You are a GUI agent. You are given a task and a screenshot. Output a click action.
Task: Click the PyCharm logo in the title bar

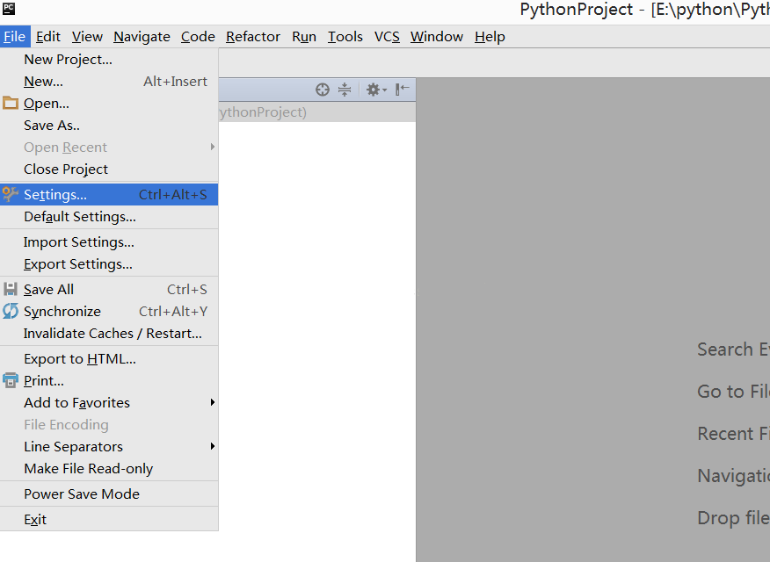click(x=9, y=8)
